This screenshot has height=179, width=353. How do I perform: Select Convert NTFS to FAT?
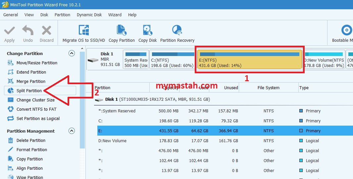(36, 109)
